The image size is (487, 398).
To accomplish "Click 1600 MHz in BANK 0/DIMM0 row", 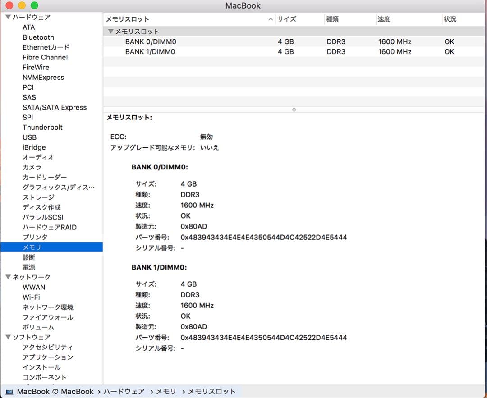I will [x=395, y=41].
